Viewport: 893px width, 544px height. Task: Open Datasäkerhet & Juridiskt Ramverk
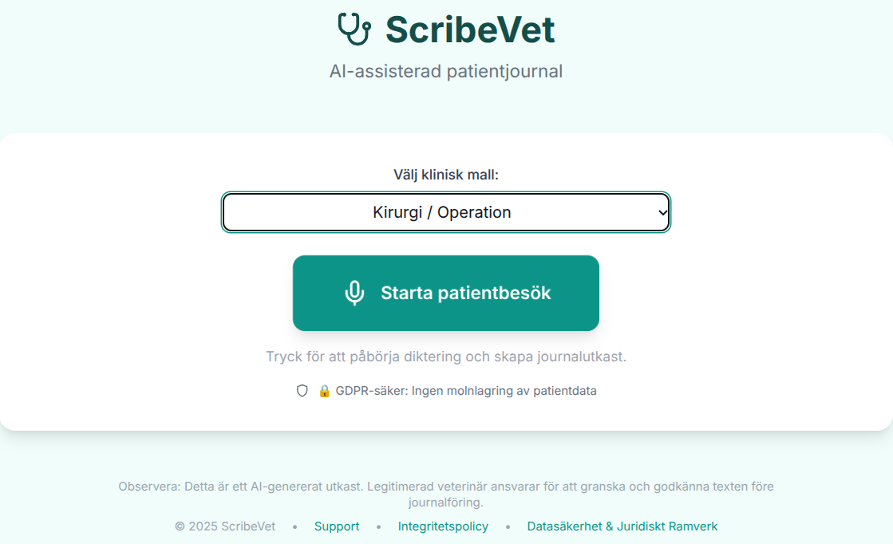coord(622,526)
